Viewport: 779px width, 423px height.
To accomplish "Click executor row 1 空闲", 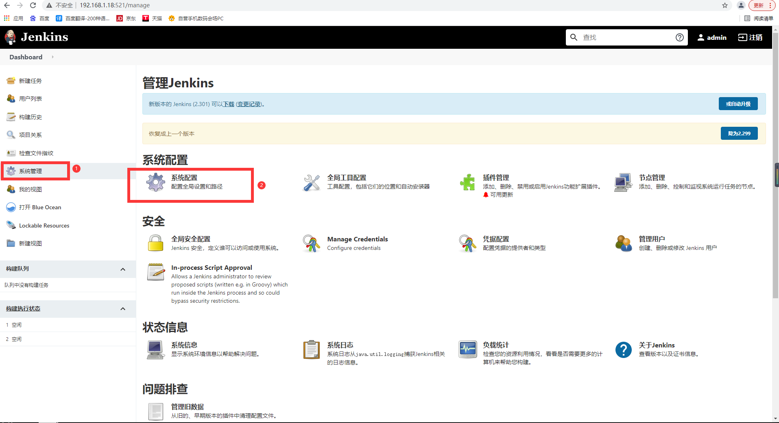I will click(68, 325).
